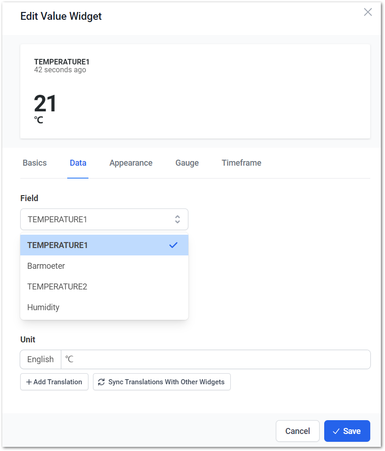385x451 pixels.
Task: Open the Timeframe tab
Action: click(x=241, y=163)
